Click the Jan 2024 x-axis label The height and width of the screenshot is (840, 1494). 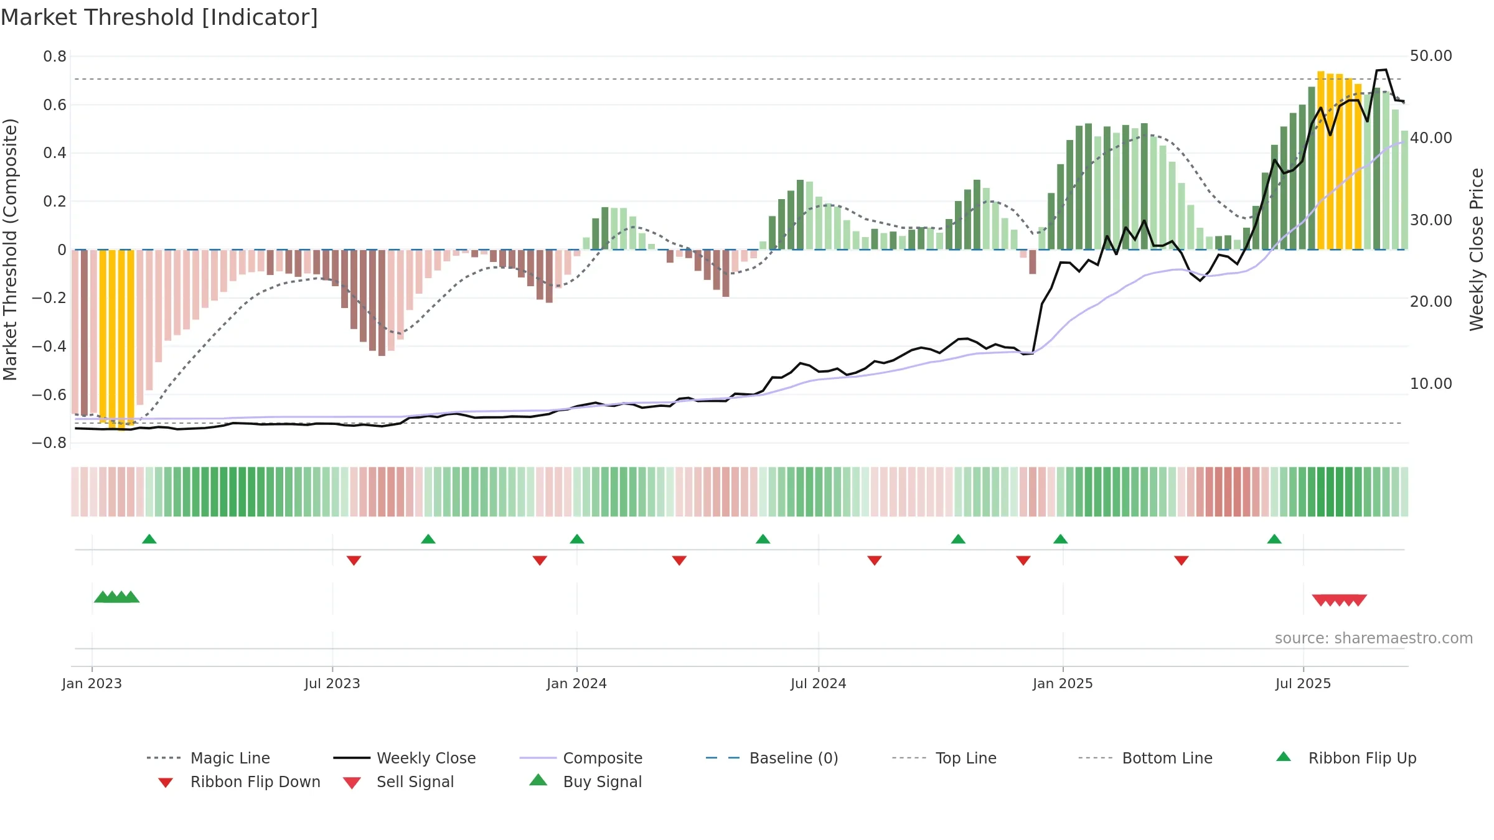pos(577,683)
